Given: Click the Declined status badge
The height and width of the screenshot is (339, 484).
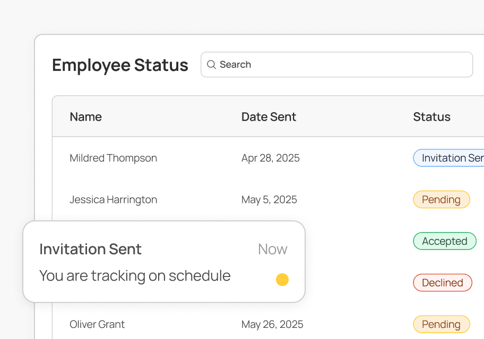Looking at the screenshot, I should tap(443, 283).
